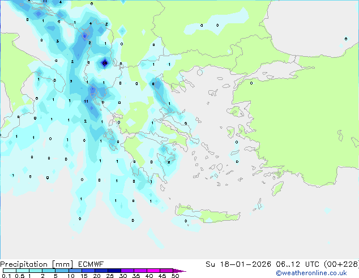The height and width of the screenshot is (278, 359).
Task: Click the above-50 legend arrow tip
Action: [x=179, y=271]
